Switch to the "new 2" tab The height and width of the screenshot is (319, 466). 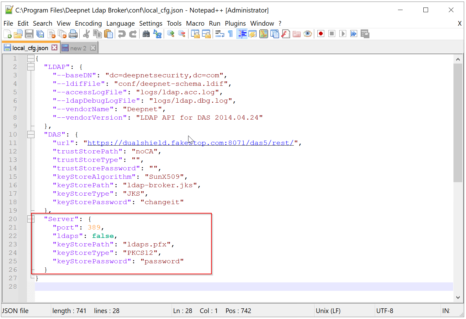click(x=78, y=48)
